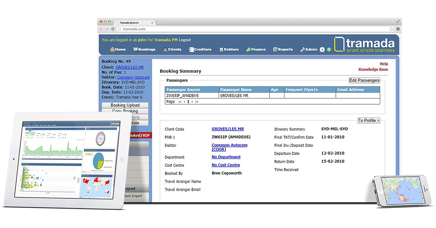Click the Copy Booking button
This screenshot has height=228, width=436.
pos(125,111)
